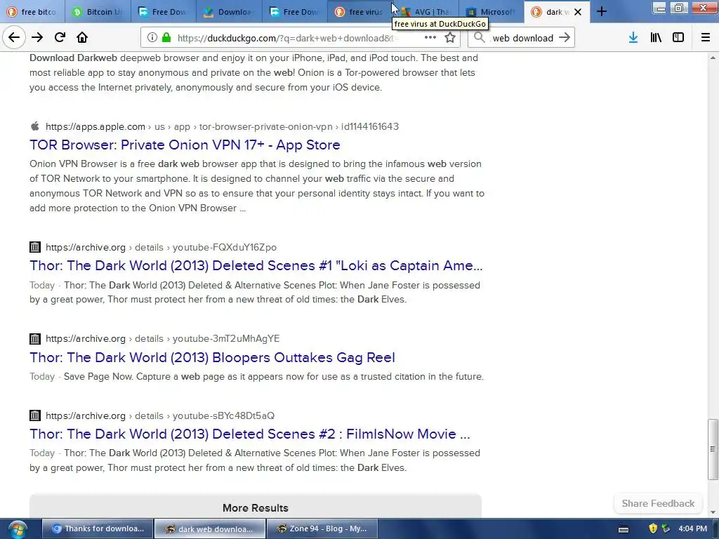Close the dark web search tab
The width and height of the screenshot is (719, 539).
tap(578, 12)
